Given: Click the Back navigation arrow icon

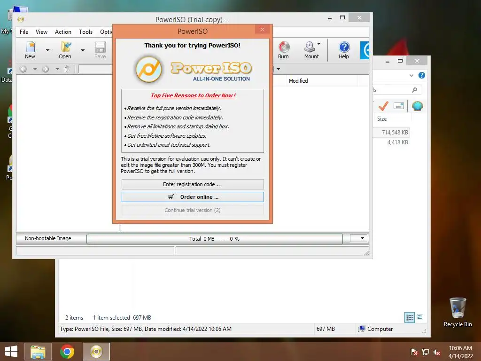Looking at the screenshot, I should (x=23, y=69).
